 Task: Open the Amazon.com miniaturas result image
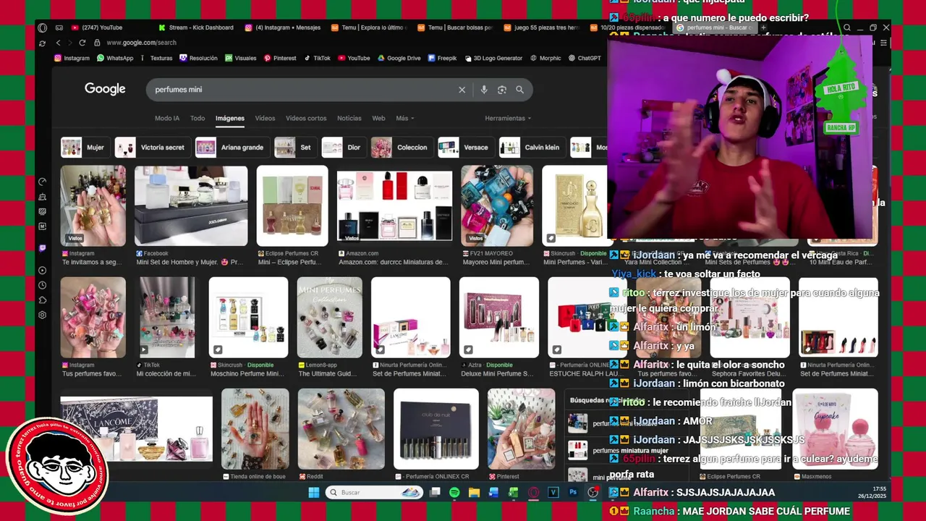pyautogui.click(x=394, y=206)
